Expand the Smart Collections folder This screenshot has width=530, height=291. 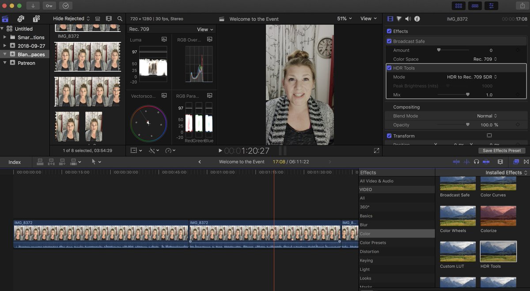(x=4, y=38)
